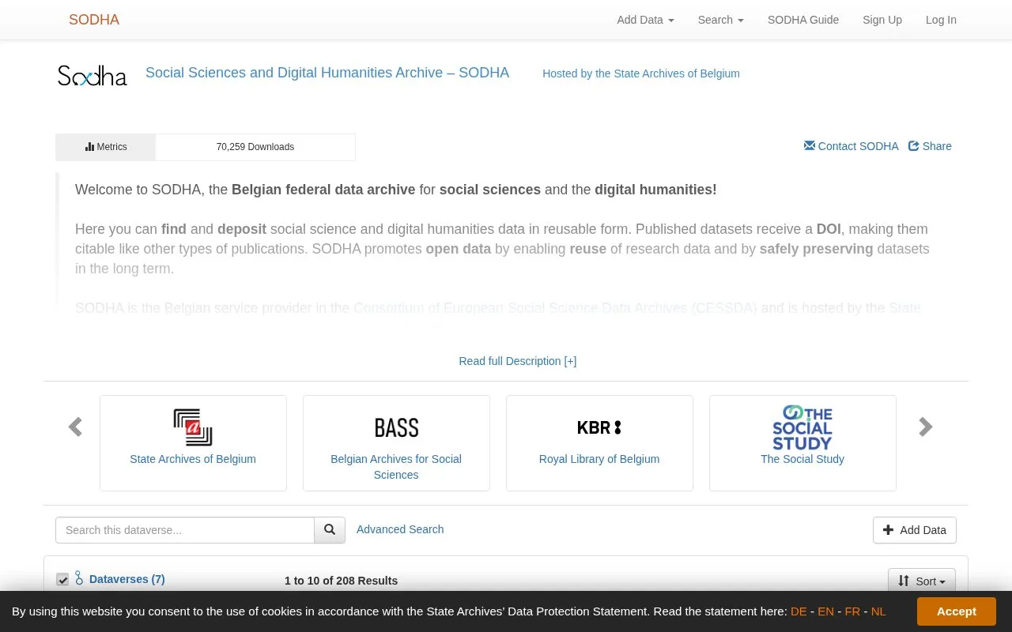Click the 70,259 Downloads text
This screenshot has height=632, width=1012.
(255, 147)
